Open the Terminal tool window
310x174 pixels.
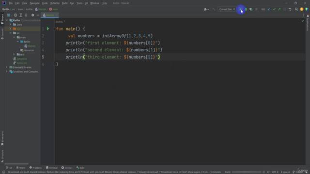52,168
